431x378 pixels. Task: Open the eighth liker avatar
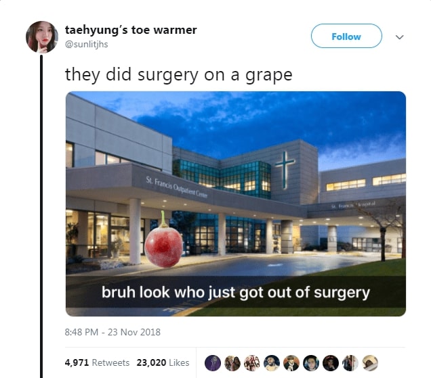[x=350, y=363]
